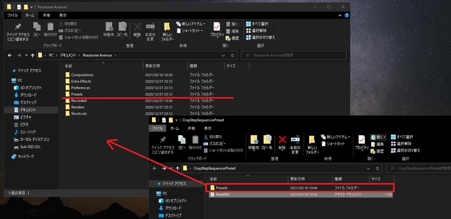The image size is (451, 219).
Task: Click 切り取り (Cut) in Resolume Avenue window
Action: click(x=68, y=24)
